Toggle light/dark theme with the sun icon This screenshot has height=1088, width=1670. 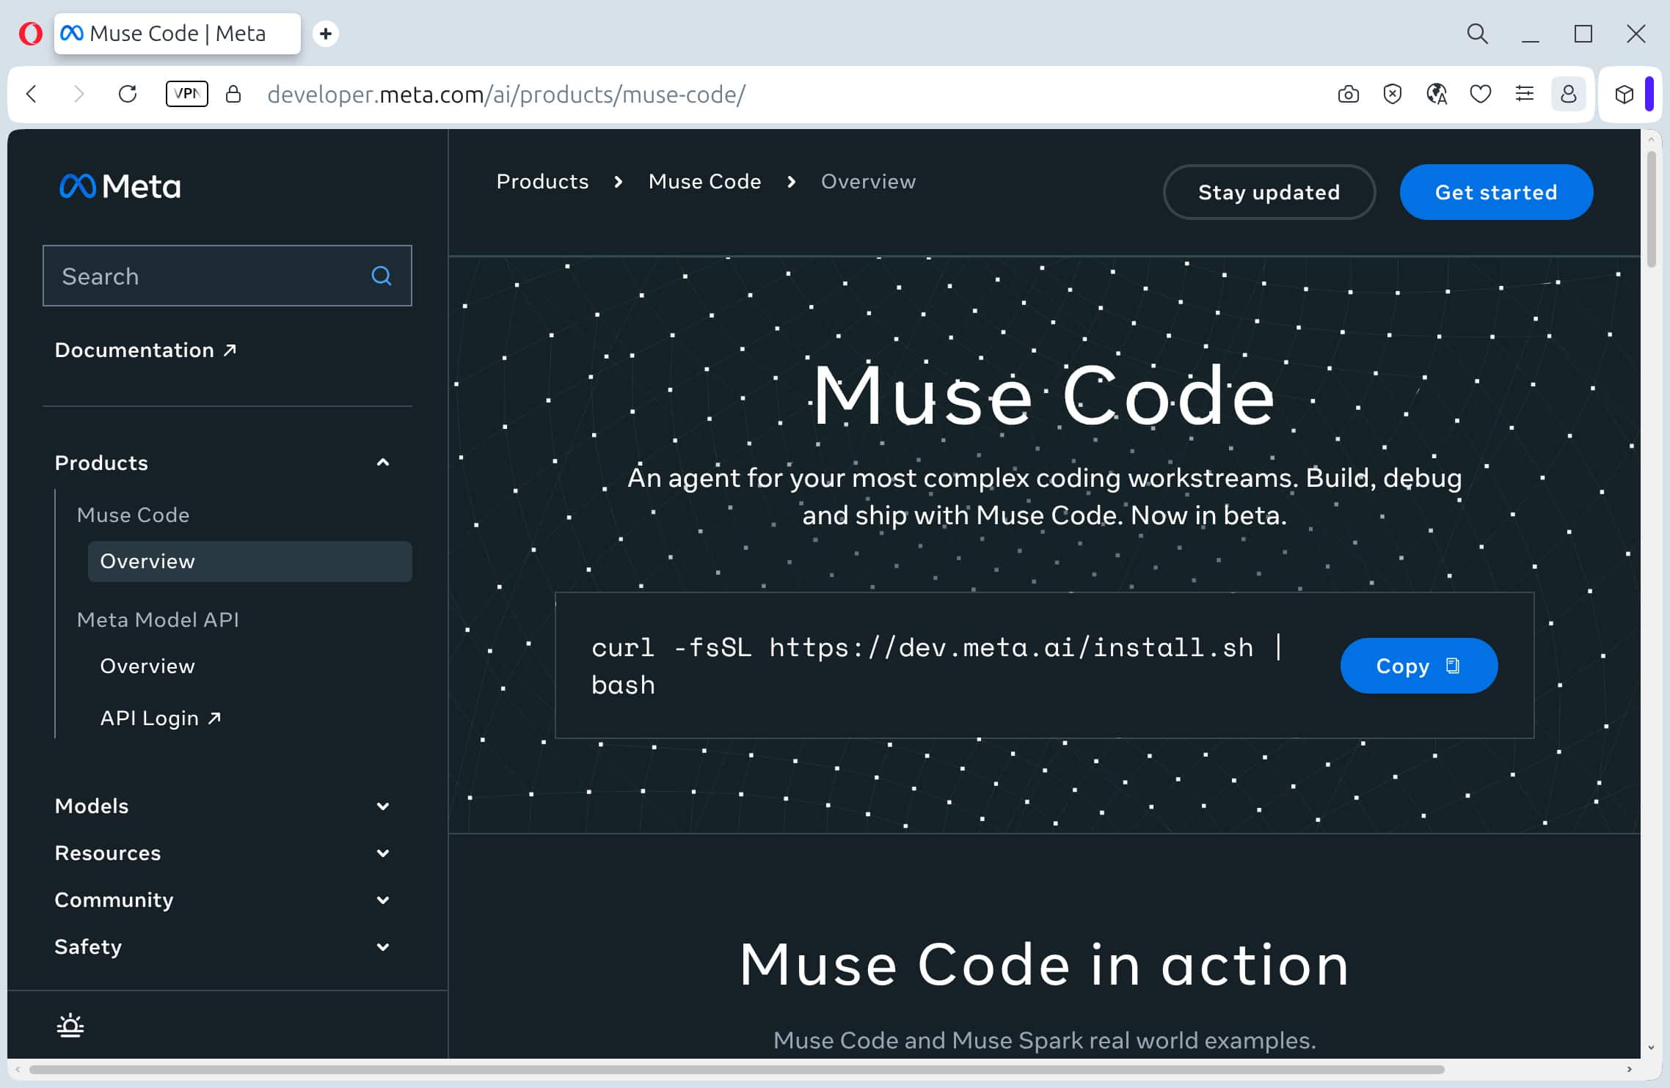pos(70,1025)
